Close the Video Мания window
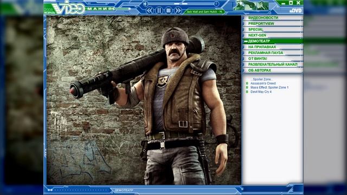This screenshot has height=195, width=347. [298, 3]
